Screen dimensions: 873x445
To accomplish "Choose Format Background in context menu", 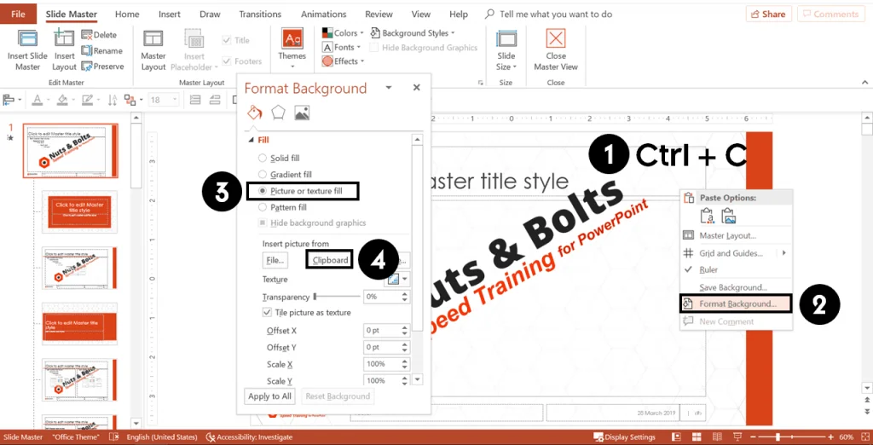I will 736,303.
